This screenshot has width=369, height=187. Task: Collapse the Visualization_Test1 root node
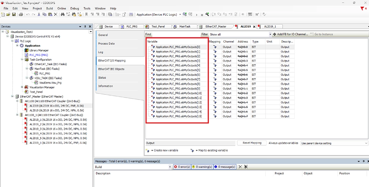click(x=3, y=31)
